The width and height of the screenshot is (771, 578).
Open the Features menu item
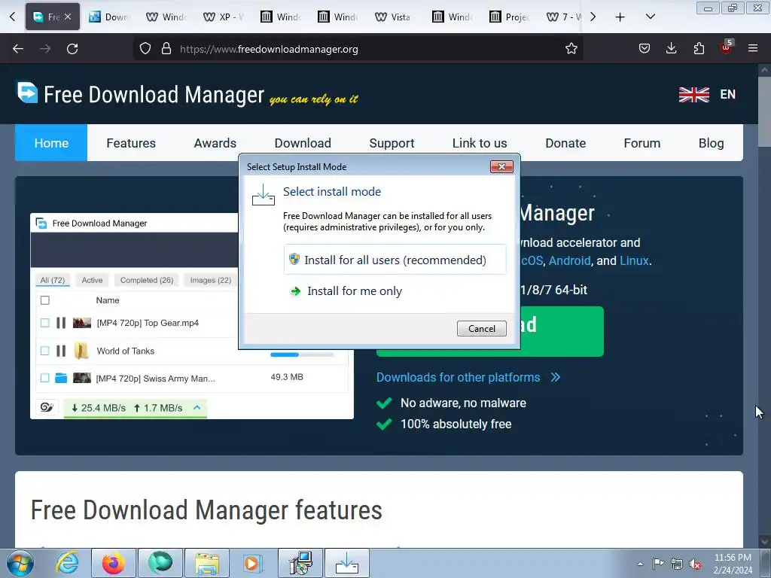(131, 143)
